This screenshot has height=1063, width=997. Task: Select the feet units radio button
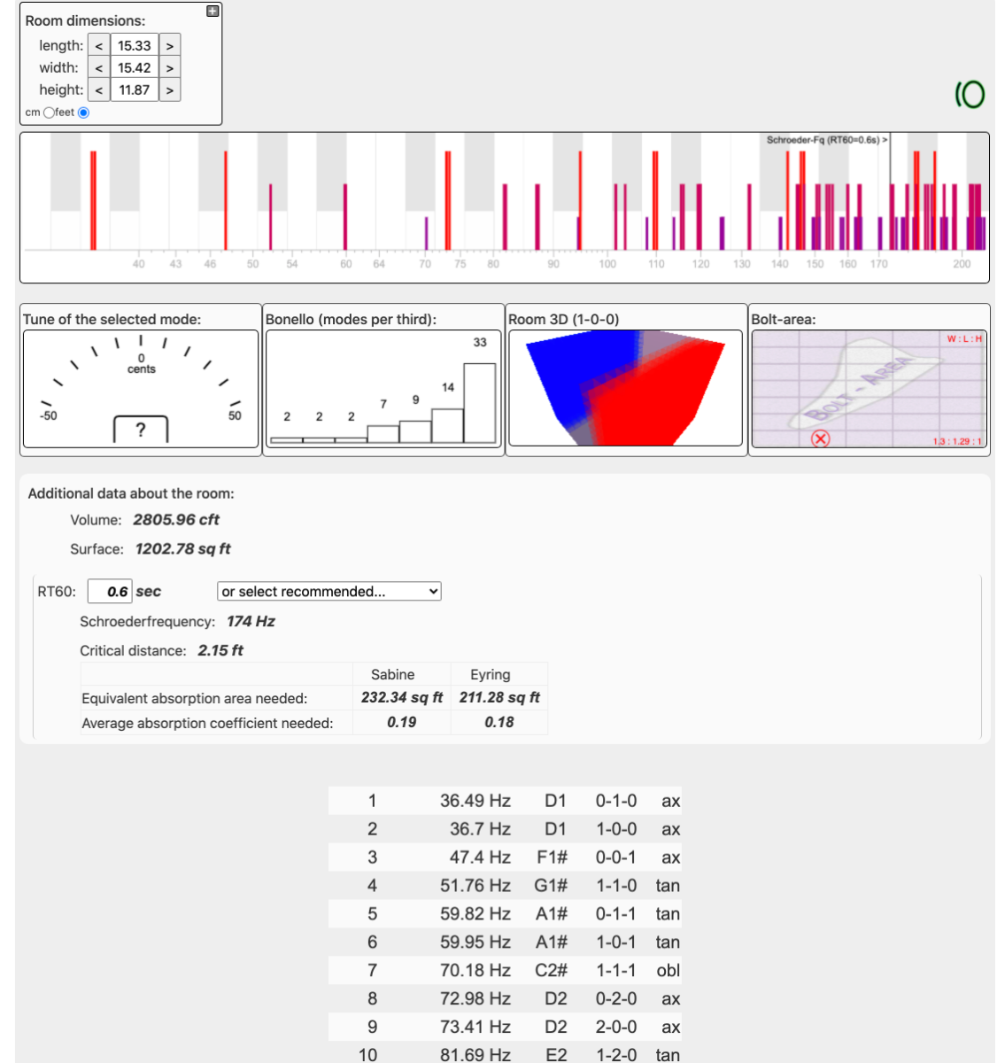coord(84,113)
